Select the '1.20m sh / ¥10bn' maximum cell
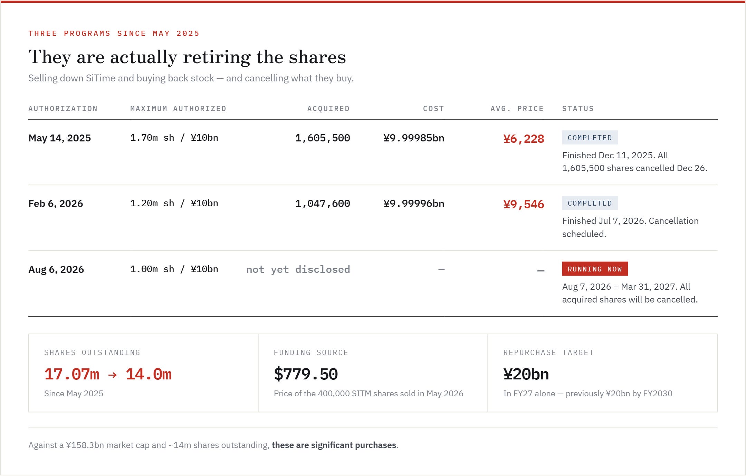 click(174, 203)
